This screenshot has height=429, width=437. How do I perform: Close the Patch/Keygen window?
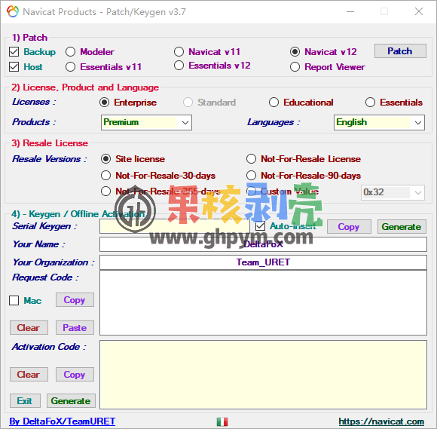click(419, 12)
